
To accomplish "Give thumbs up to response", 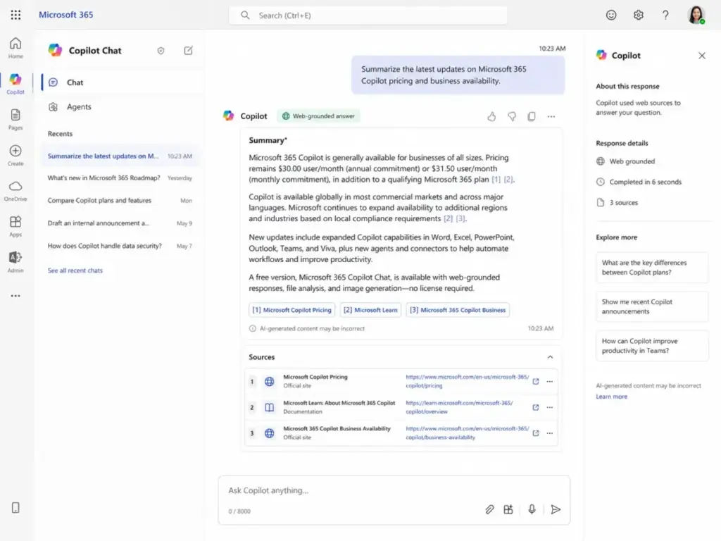I will tap(491, 116).
